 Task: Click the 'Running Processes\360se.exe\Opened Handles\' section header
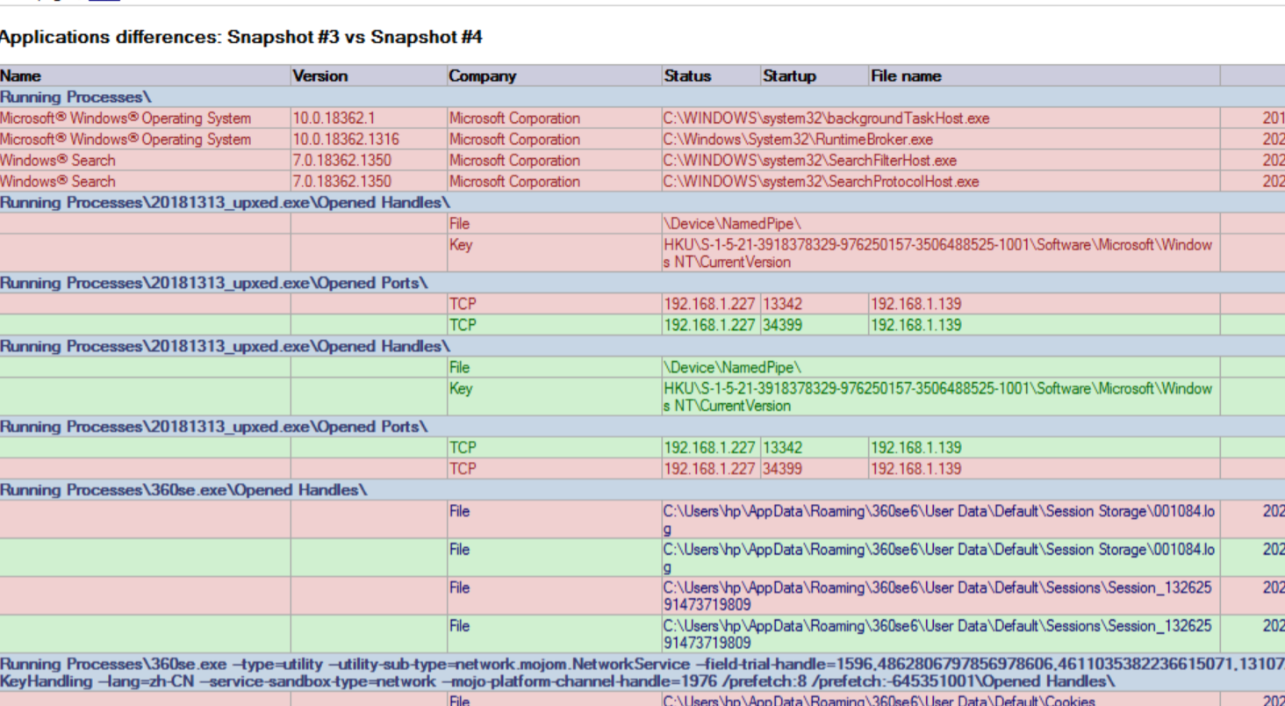pos(183,490)
